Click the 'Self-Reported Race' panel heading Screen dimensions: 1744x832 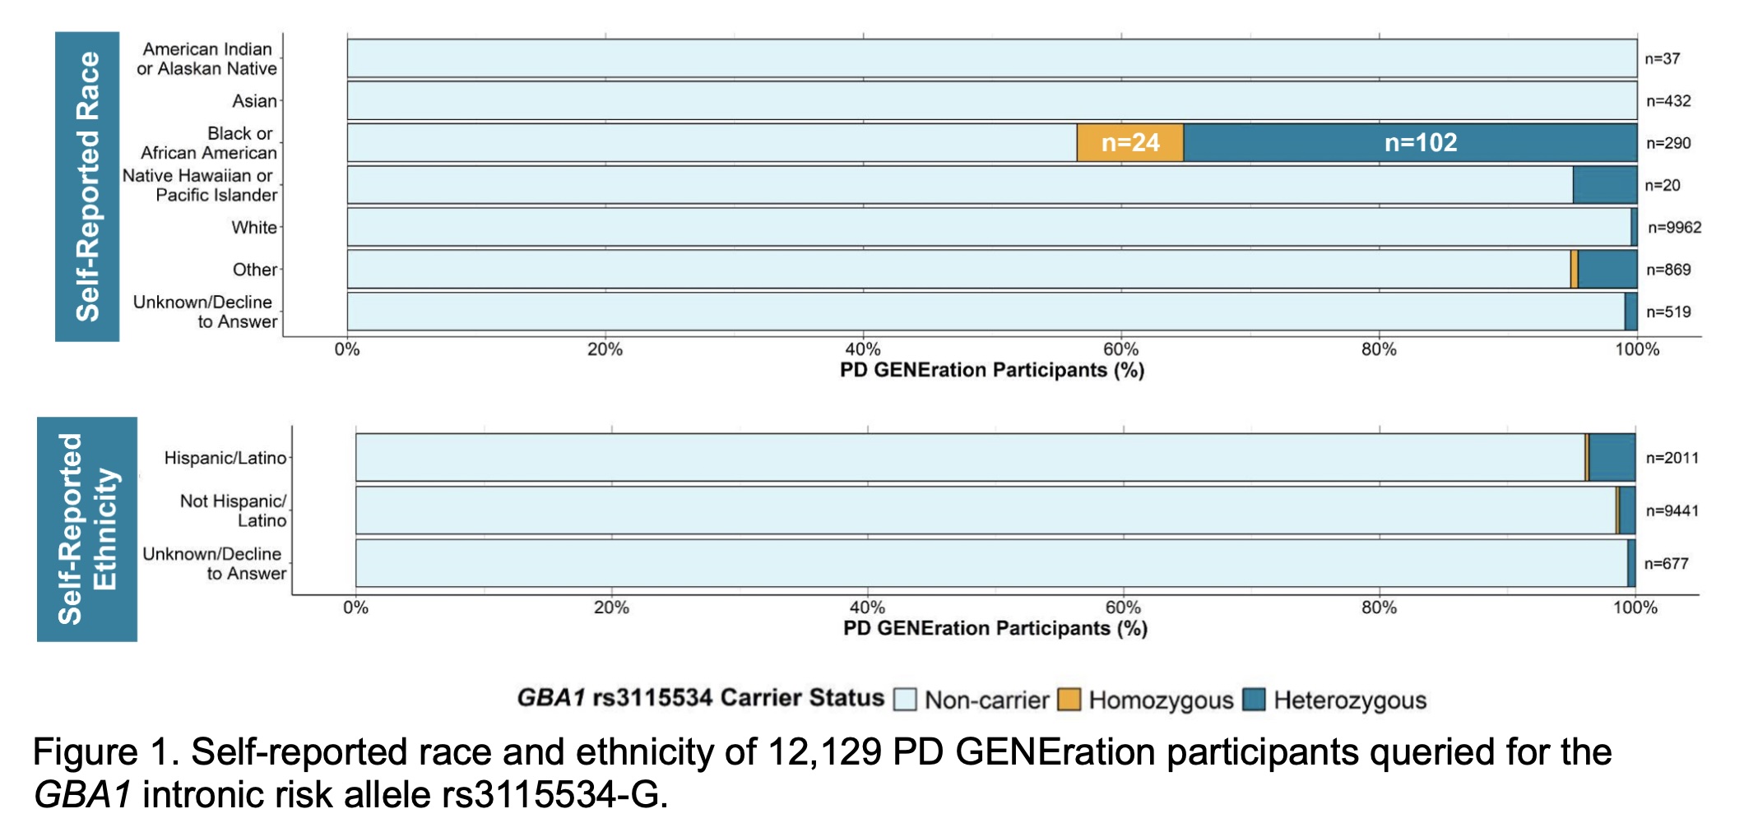(87, 187)
